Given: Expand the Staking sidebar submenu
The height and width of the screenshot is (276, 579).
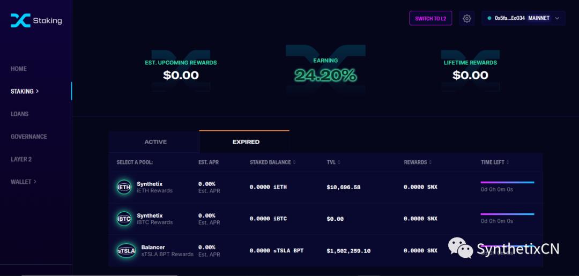Looking at the screenshot, I should (x=25, y=91).
